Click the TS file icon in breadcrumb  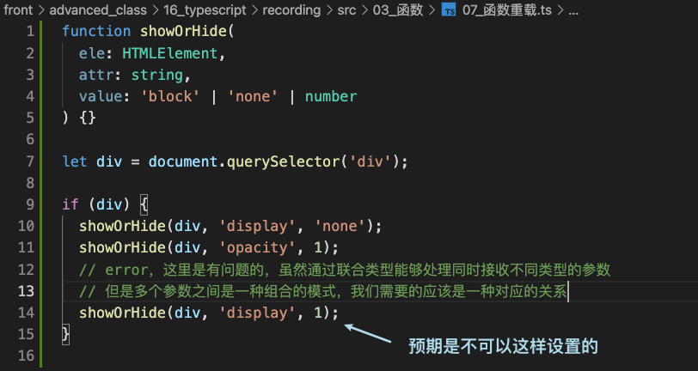tap(449, 10)
